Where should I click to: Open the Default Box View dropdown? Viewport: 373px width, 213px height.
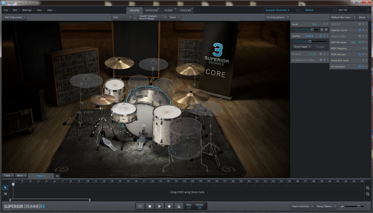343,17
